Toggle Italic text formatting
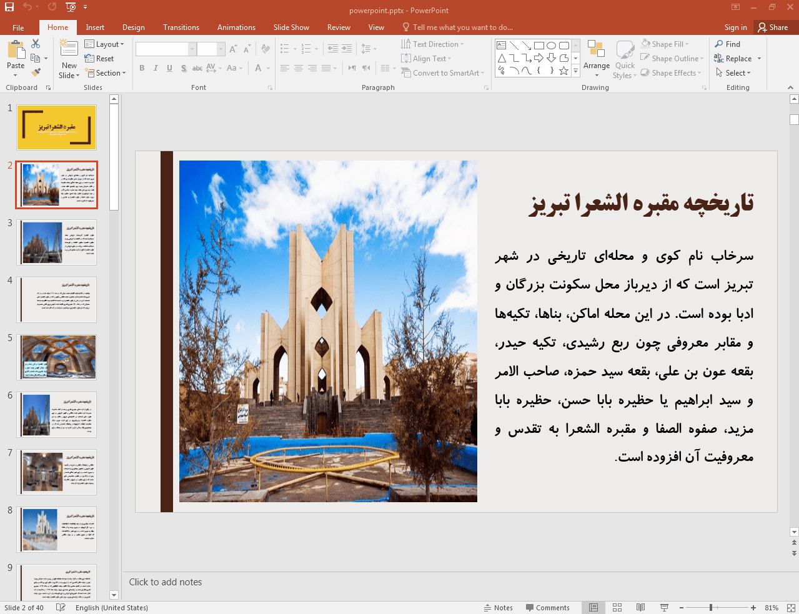The image size is (799, 614). click(x=156, y=68)
